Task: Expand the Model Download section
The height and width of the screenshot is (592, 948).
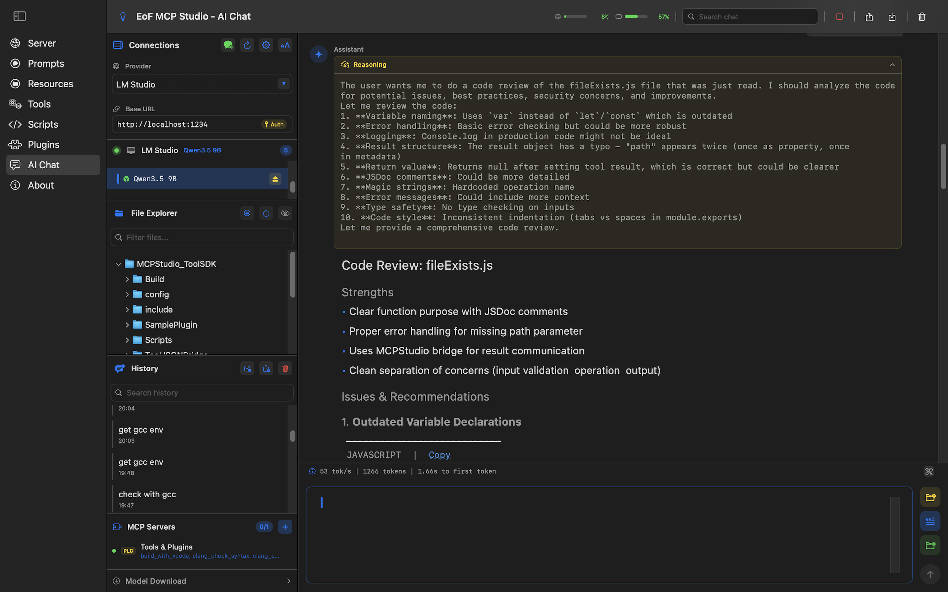Action: 202,581
